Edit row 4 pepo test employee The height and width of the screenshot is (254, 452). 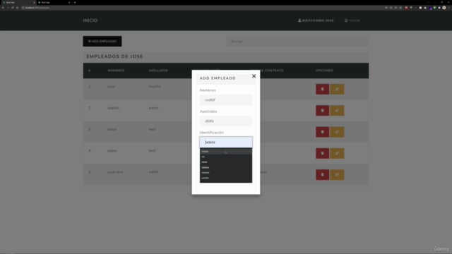[x=337, y=153]
